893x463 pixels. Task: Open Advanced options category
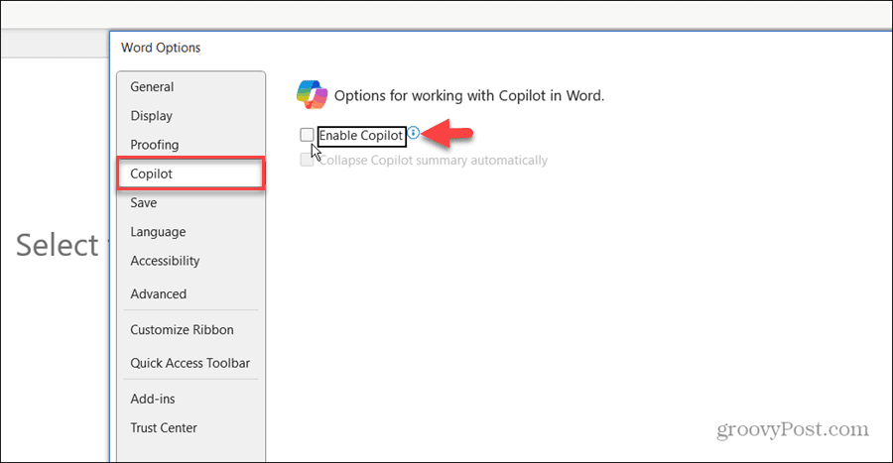(x=191, y=294)
